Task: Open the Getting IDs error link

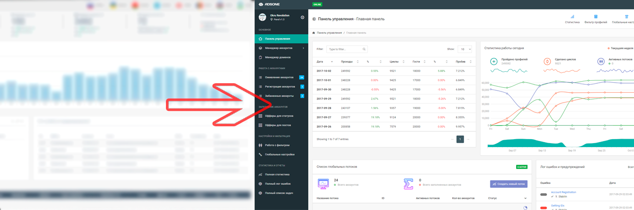Action: [558, 205]
